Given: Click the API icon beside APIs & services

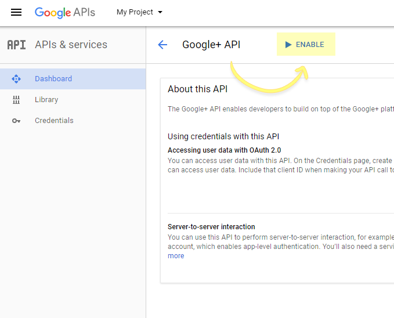Looking at the screenshot, I should (16, 45).
